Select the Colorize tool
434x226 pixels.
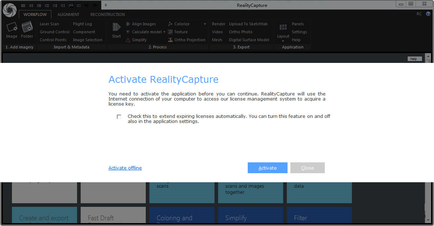coord(181,24)
